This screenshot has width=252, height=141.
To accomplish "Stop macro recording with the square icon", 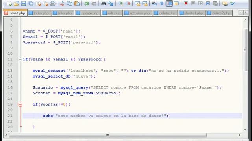I will pos(193,4).
